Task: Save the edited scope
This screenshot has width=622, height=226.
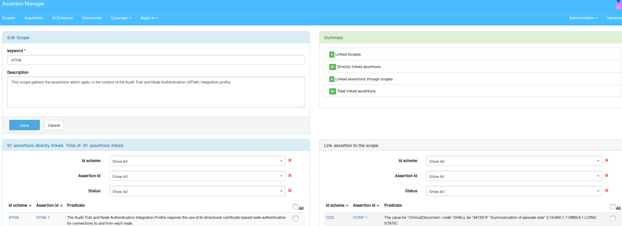Action: [24, 125]
